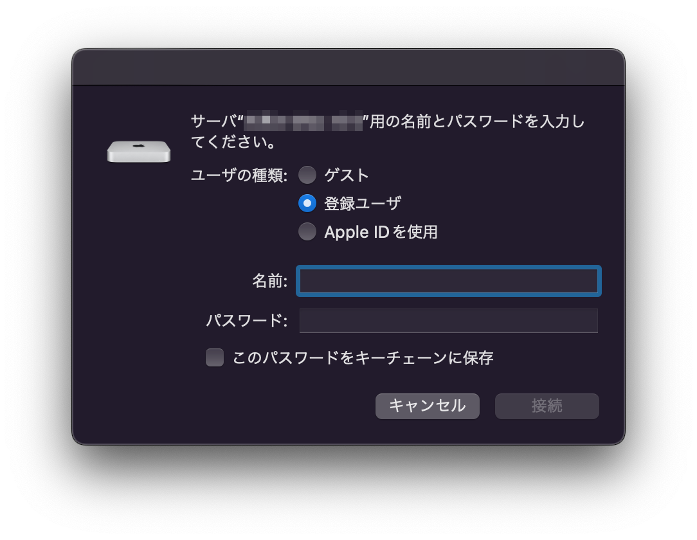This screenshot has width=697, height=540.
Task: Click the 用の名前とパスワードを入力し prompt text
Action: 477,121
